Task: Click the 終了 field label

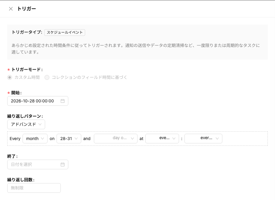Action: click(12, 156)
